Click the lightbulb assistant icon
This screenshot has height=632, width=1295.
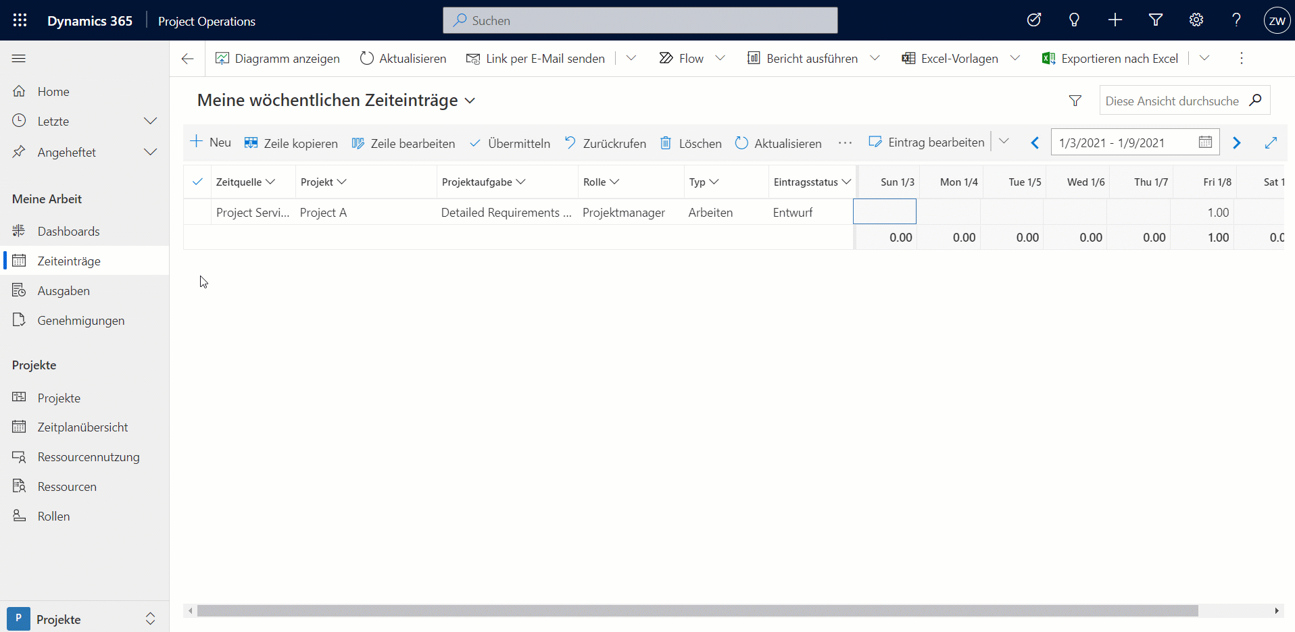tap(1074, 20)
